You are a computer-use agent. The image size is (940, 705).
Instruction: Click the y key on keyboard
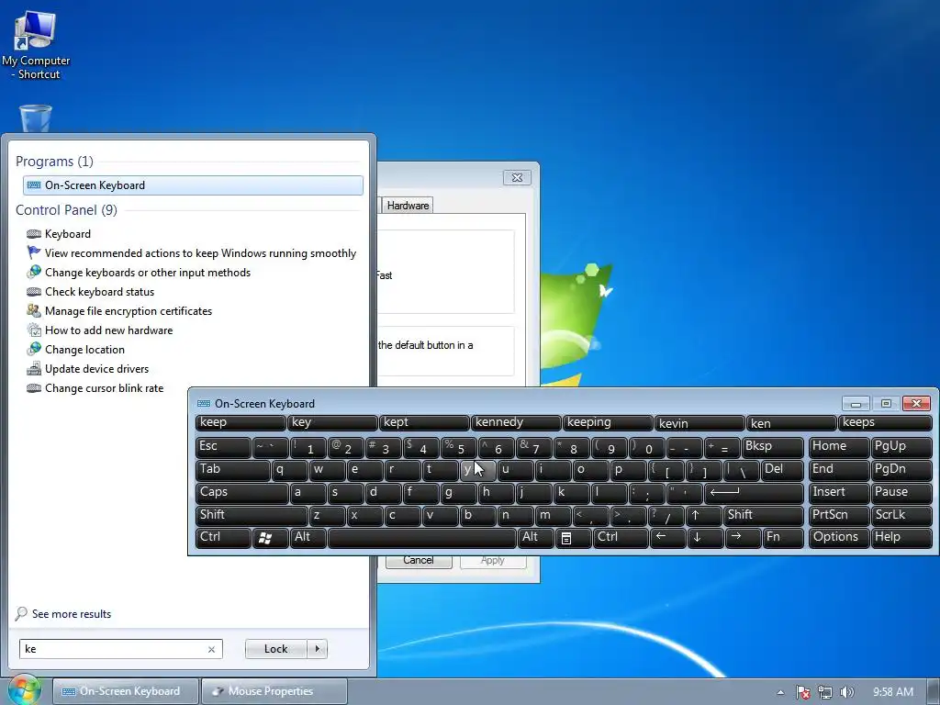[x=477, y=470]
